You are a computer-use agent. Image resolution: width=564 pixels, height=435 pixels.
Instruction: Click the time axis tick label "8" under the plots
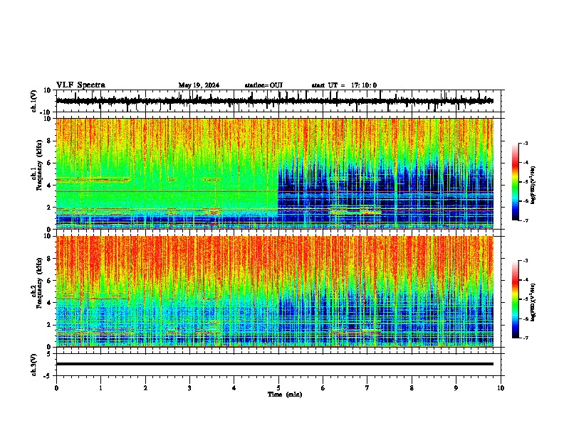(412, 388)
